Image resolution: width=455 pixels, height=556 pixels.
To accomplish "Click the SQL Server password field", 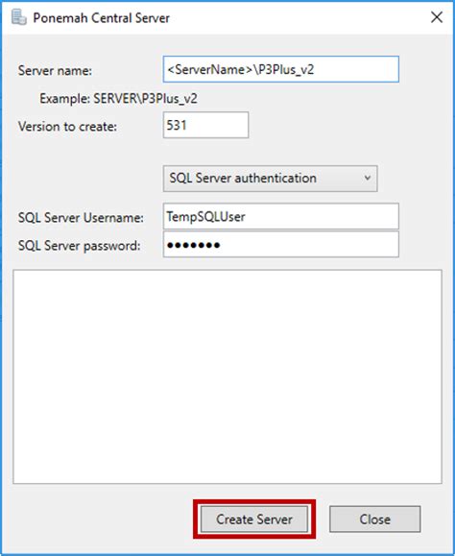I will pos(280,244).
